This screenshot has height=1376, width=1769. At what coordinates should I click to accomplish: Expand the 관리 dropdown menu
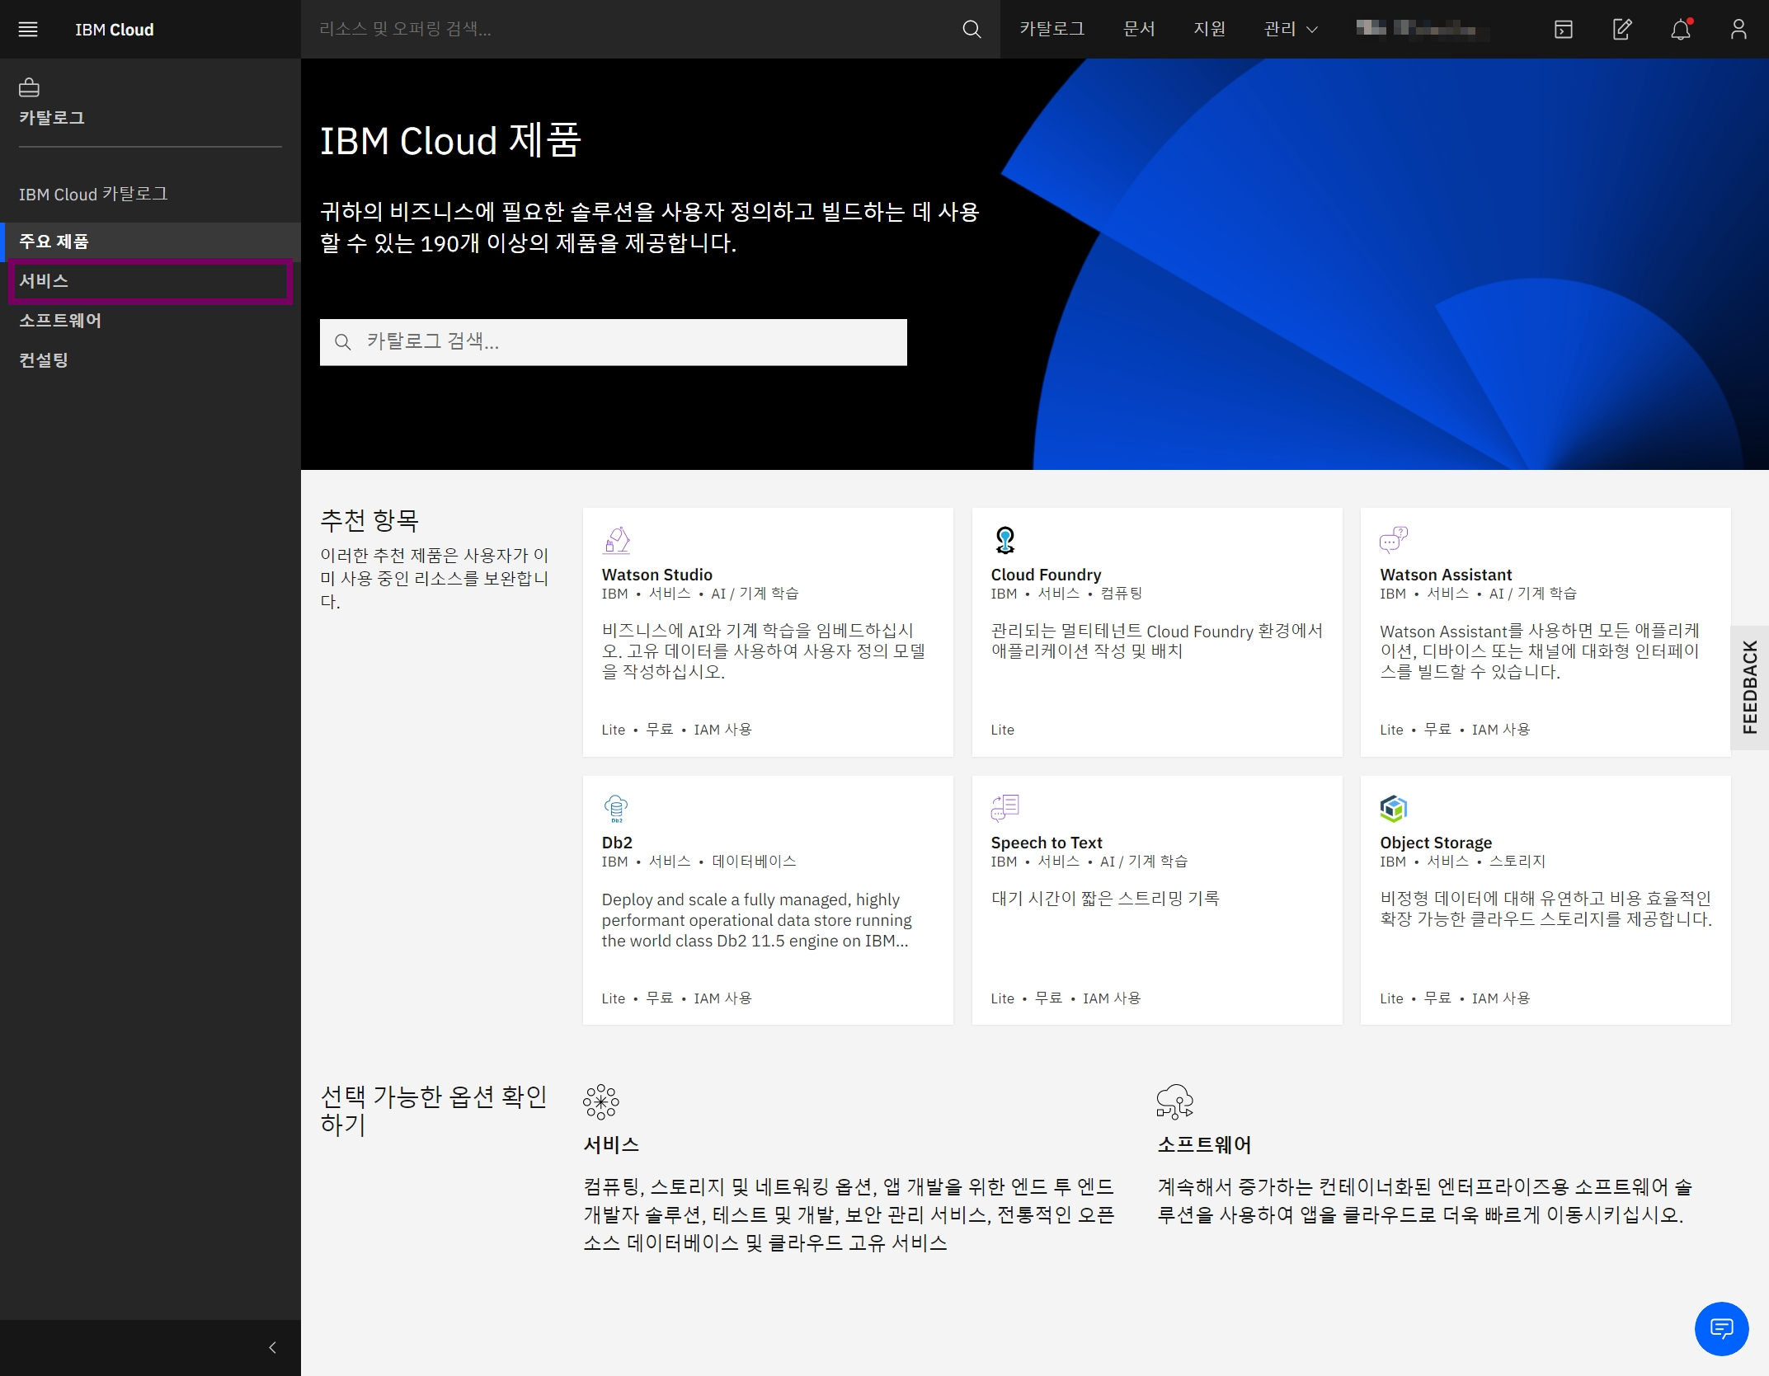1291,30
